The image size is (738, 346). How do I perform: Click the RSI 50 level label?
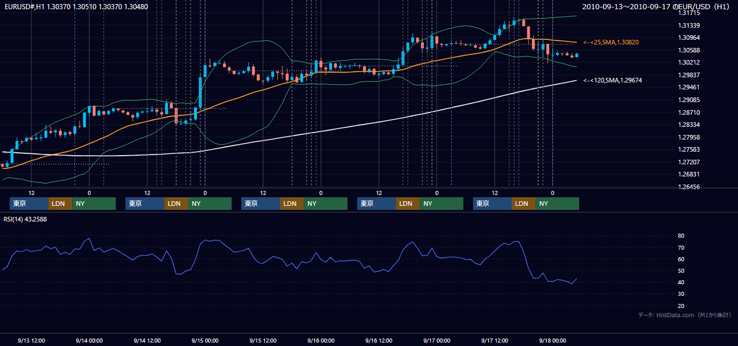tap(681, 270)
